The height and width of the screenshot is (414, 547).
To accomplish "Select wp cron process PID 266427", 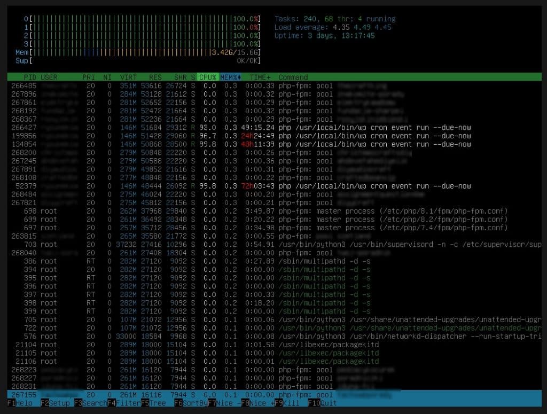I will click(x=274, y=127).
